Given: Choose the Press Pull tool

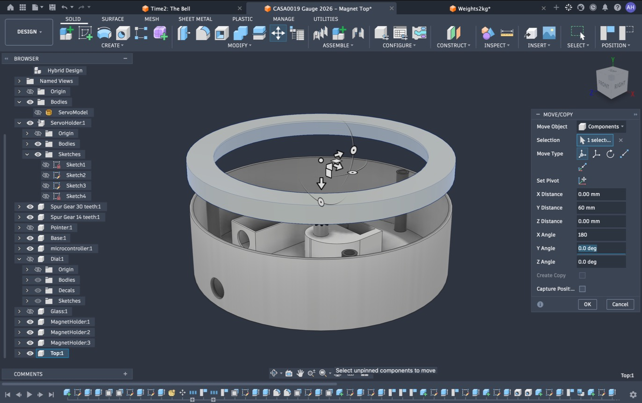Looking at the screenshot, I should (184, 33).
